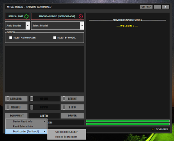The height and width of the screenshot is (141, 174).
Task: Choose Unlock BootLoader from submenu
Action: point(67,132)
